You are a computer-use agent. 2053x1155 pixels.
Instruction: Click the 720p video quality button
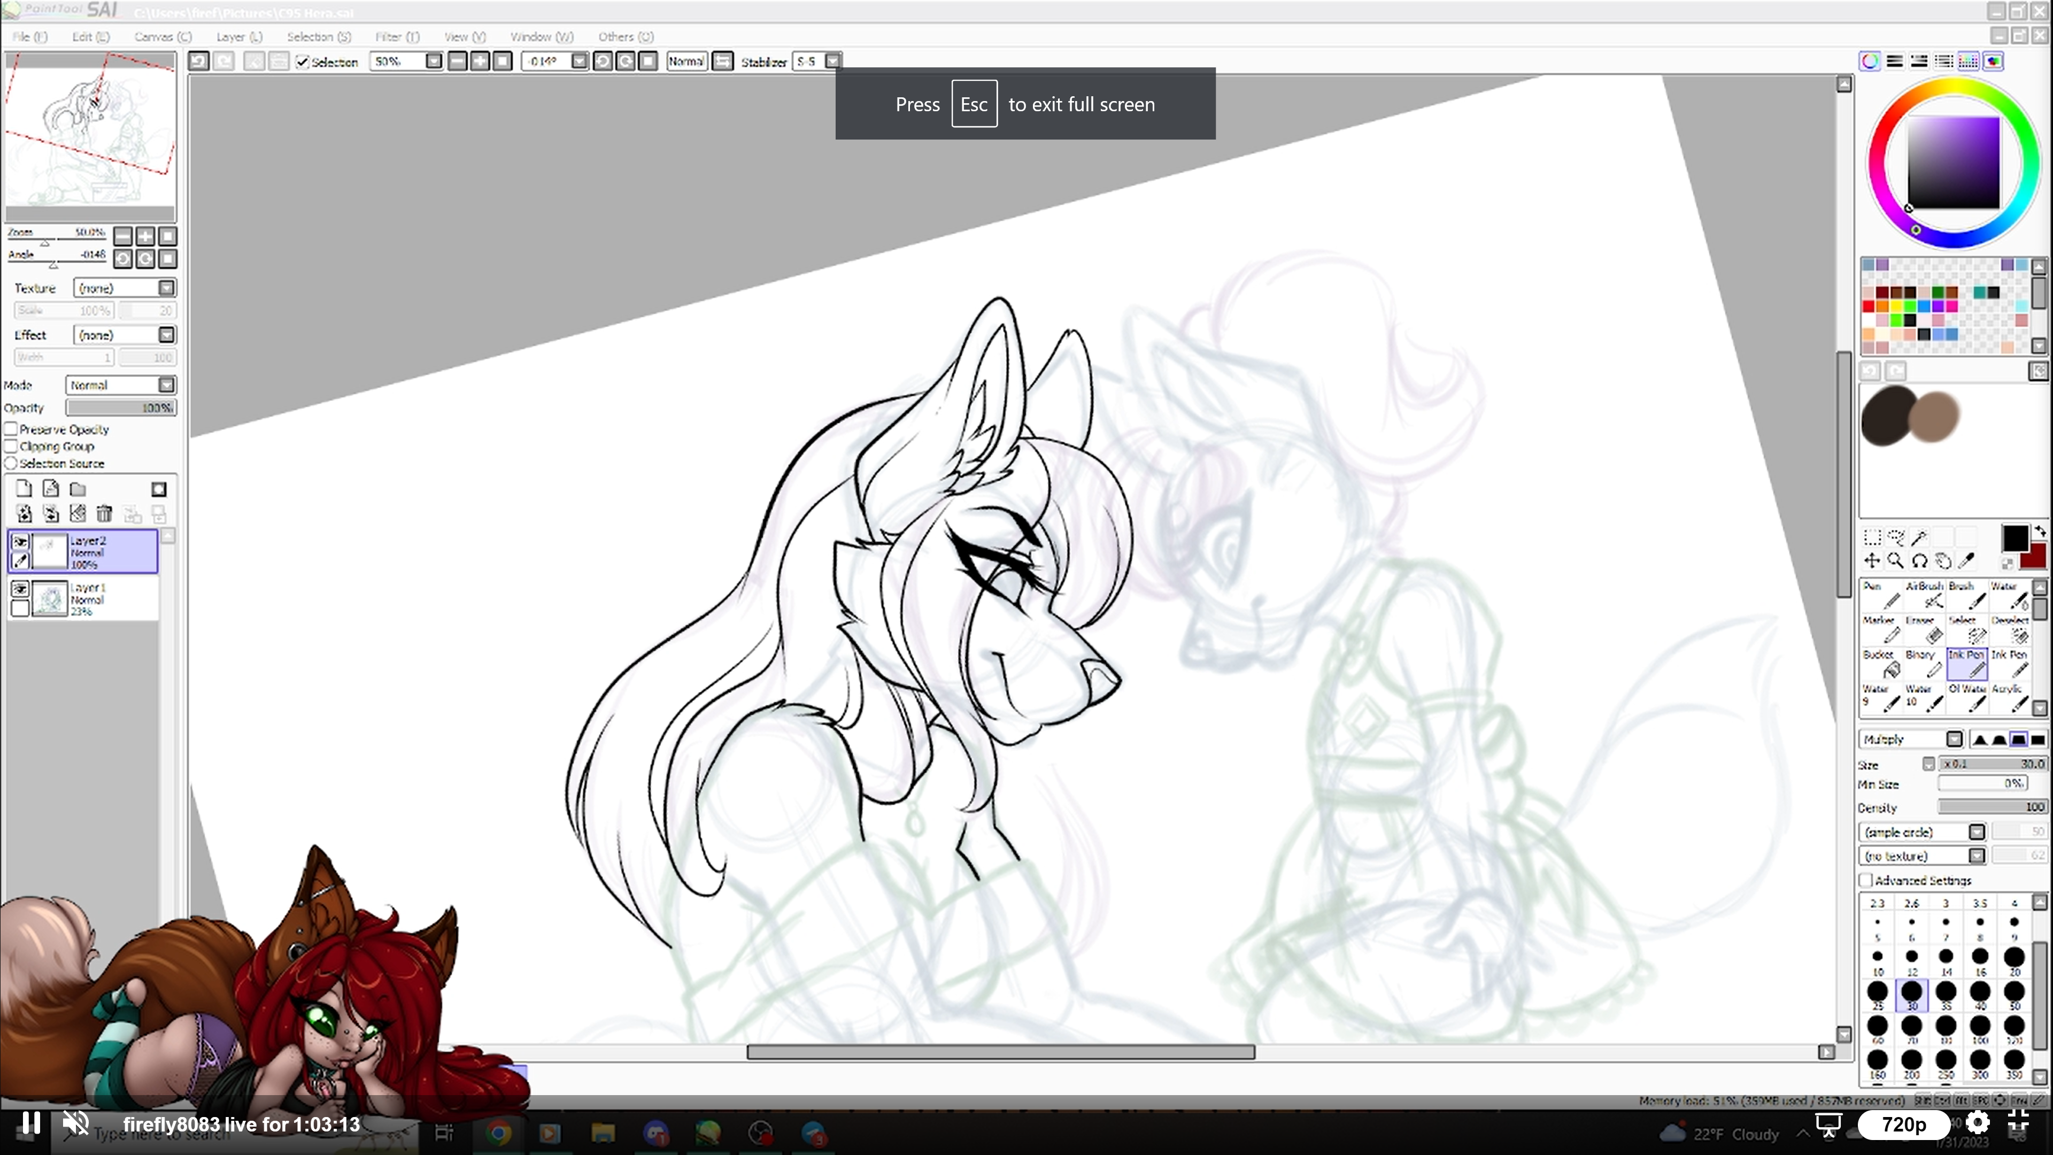coord(1904,1125)
